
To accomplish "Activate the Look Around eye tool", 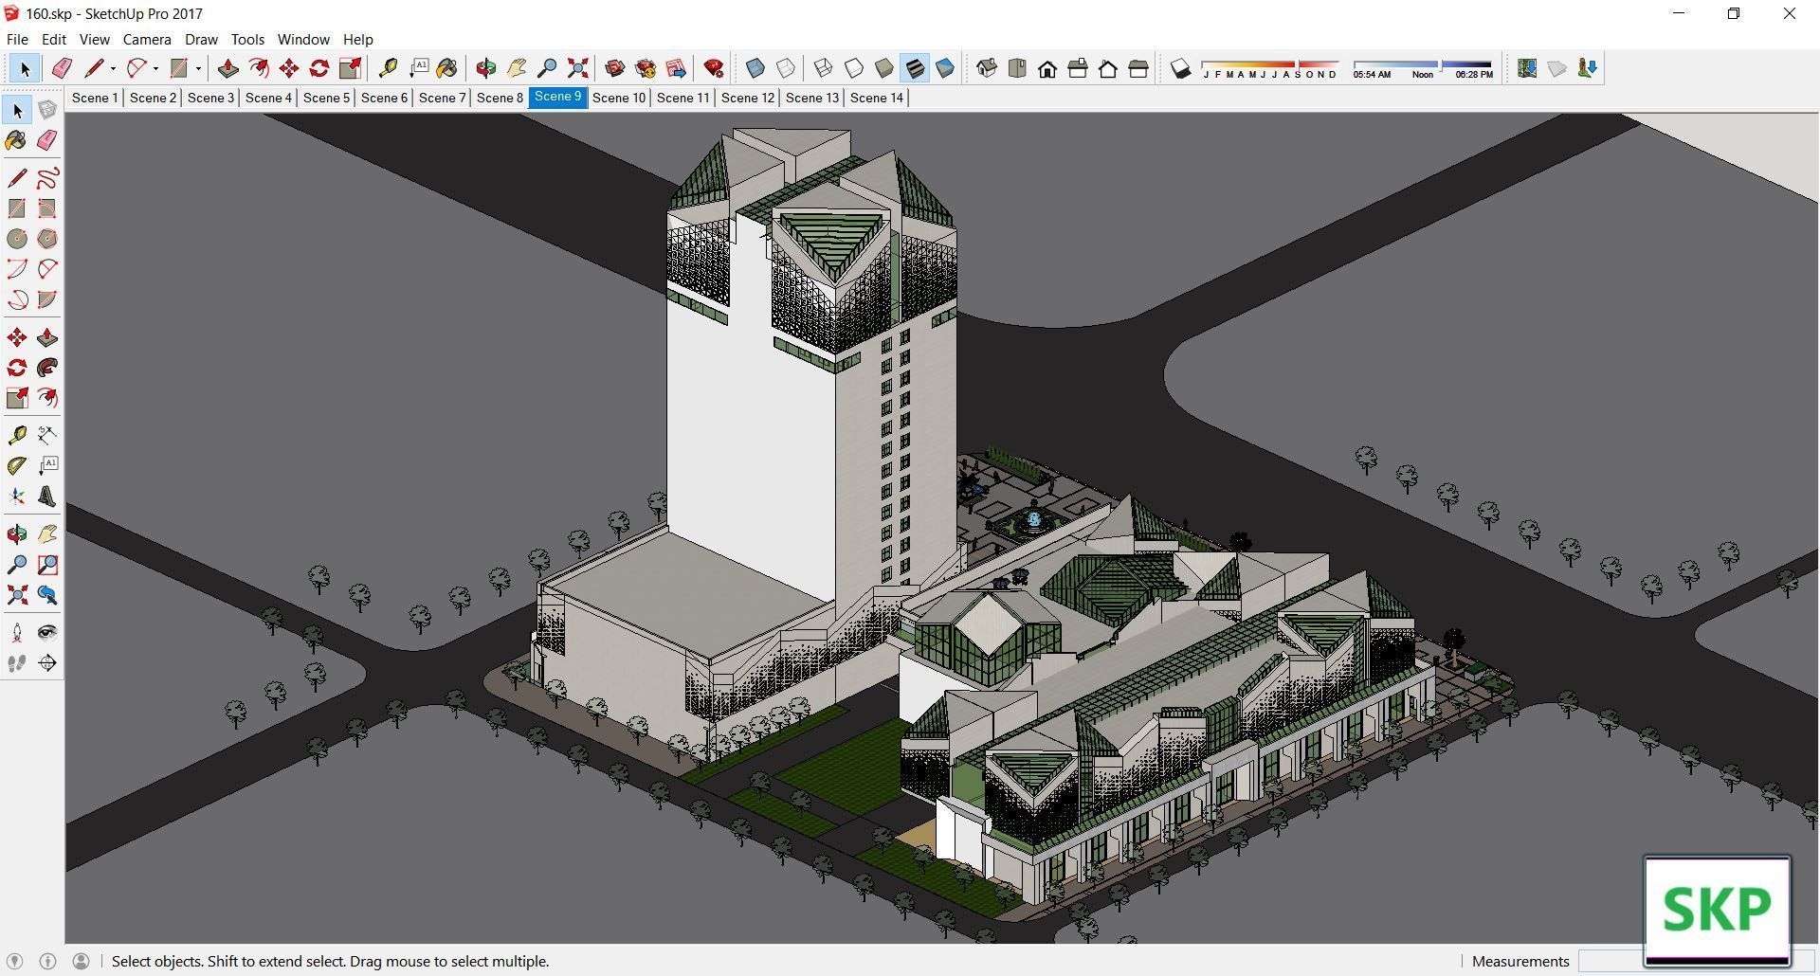I will [47, 633].
